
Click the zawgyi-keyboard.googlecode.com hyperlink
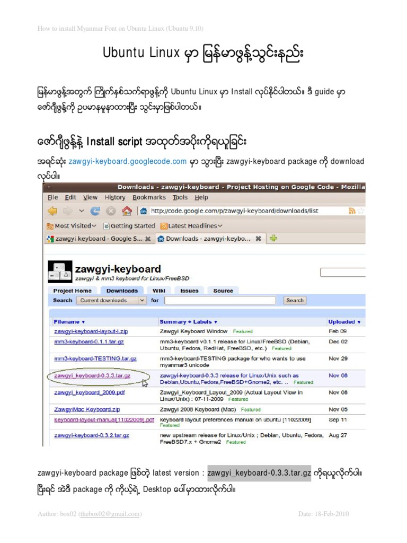[x=127, y=161]
